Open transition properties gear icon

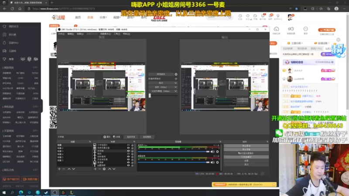pos(176,74)
